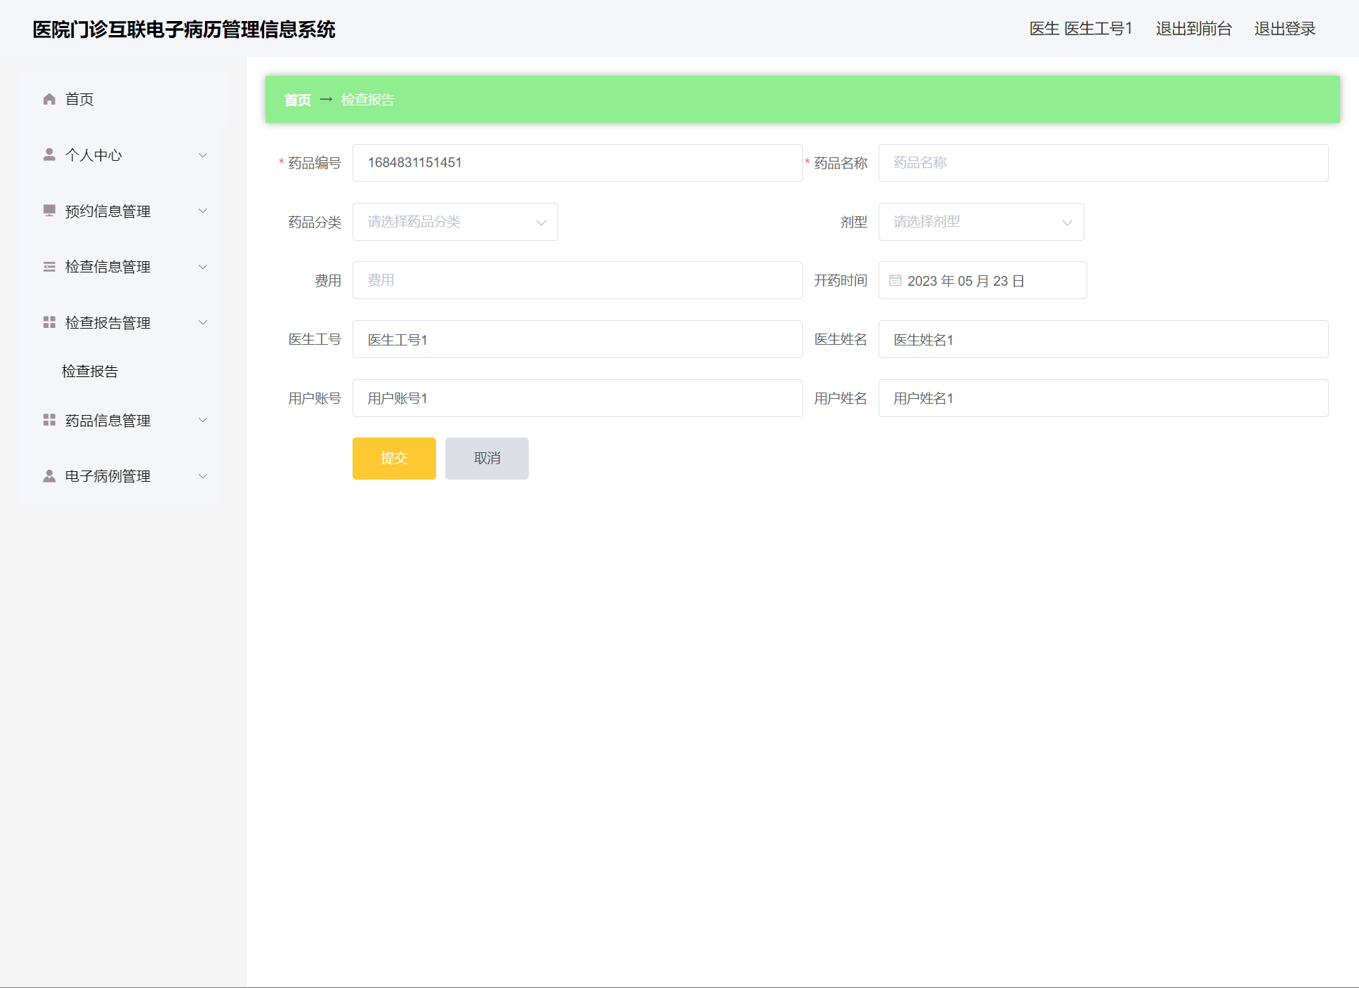This screenshot has height=988, width=1359.
Task: Expand 个人中心 menu chevron
Action: (203, 155)
